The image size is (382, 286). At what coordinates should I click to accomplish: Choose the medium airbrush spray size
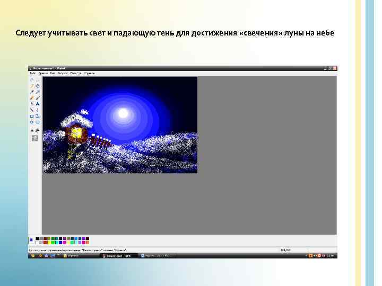click(37, 131)
